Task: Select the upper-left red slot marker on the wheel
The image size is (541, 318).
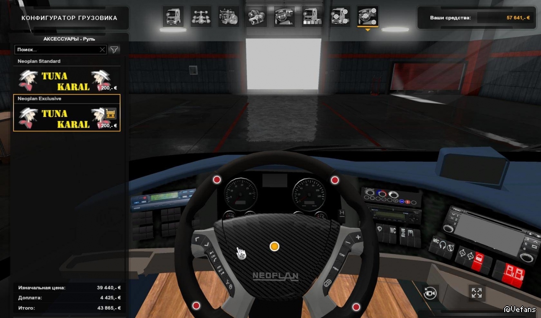Action: pyautogui.click(x=217, y=180)
